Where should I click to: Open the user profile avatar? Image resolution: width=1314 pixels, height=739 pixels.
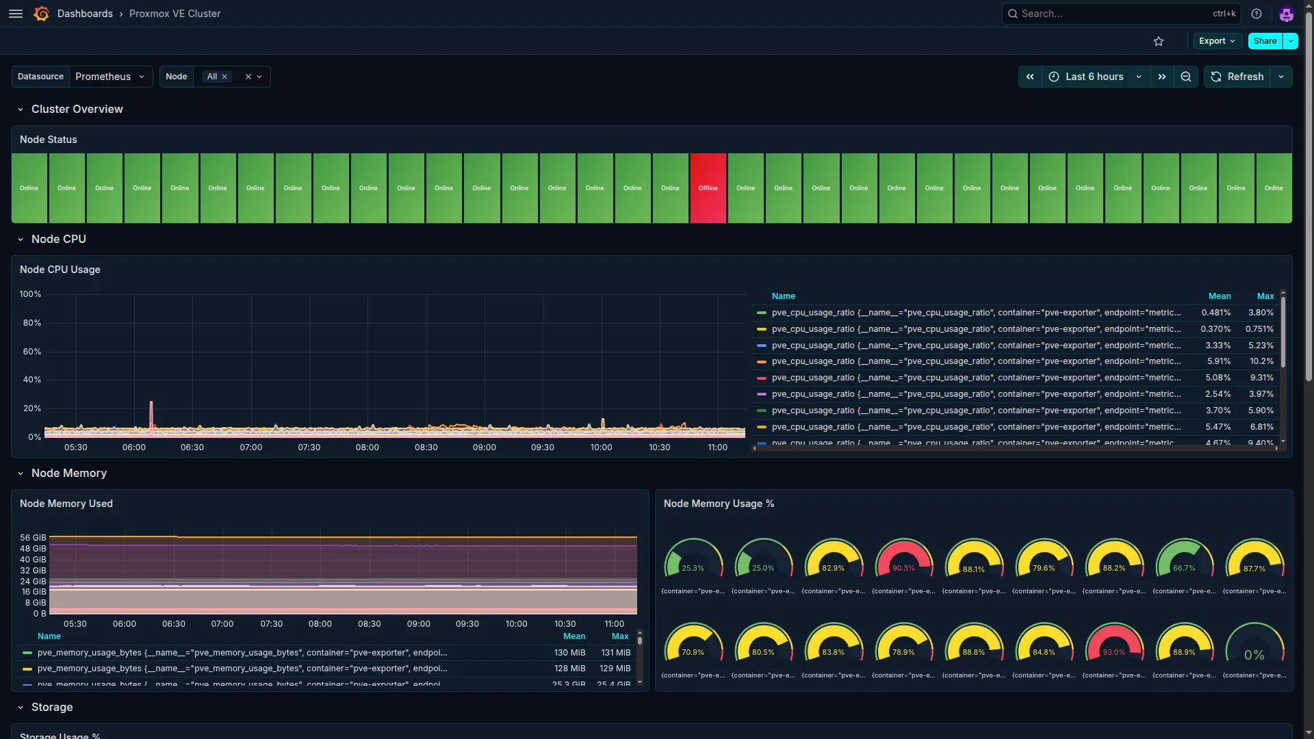[x=1287, y=14]
